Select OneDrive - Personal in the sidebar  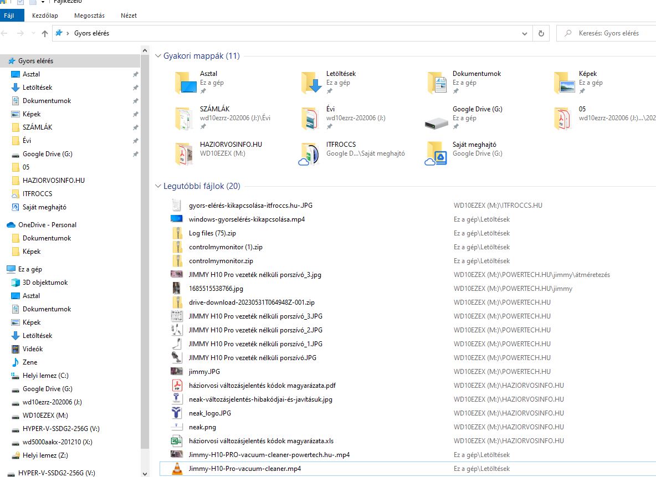point(47,225)
